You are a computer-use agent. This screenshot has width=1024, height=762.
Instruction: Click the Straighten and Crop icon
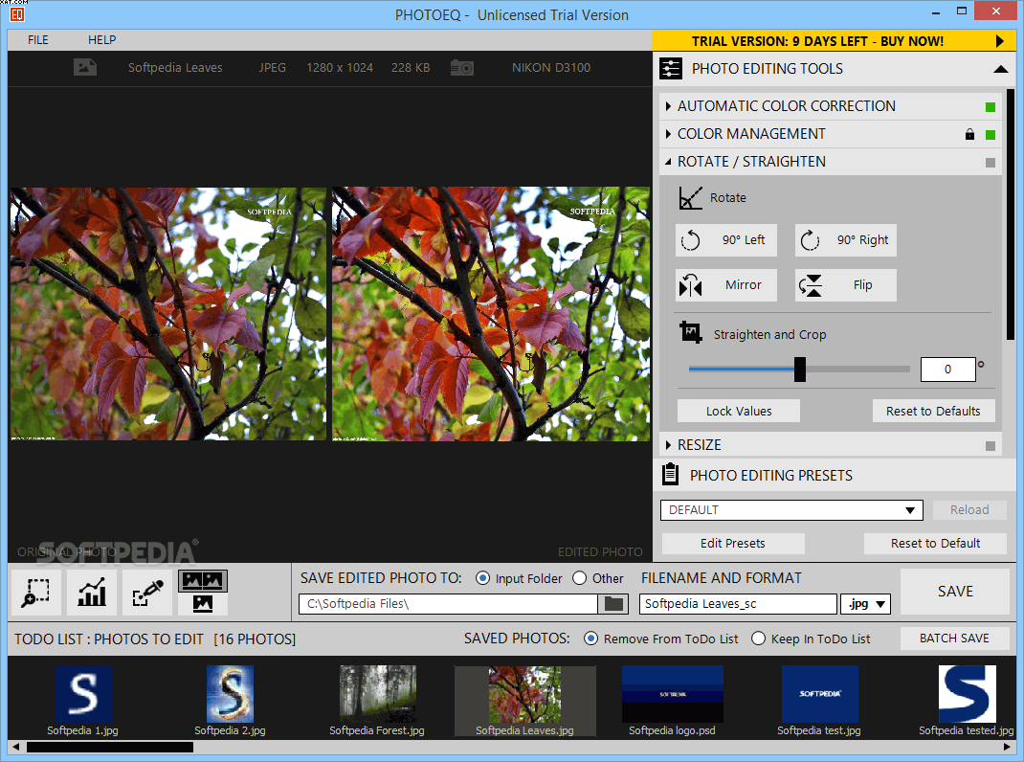coord(690,332)
